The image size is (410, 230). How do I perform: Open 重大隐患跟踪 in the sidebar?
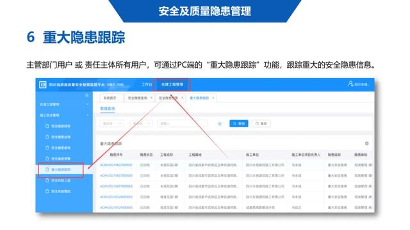(61, 169)
